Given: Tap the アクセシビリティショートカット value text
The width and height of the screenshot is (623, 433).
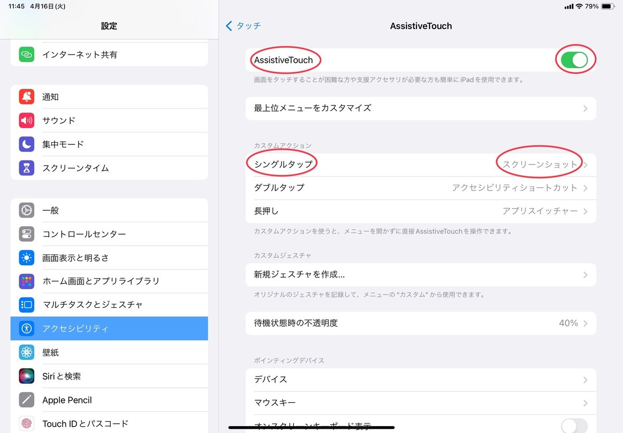Looking at the screenshot, I should click(515, 188).
